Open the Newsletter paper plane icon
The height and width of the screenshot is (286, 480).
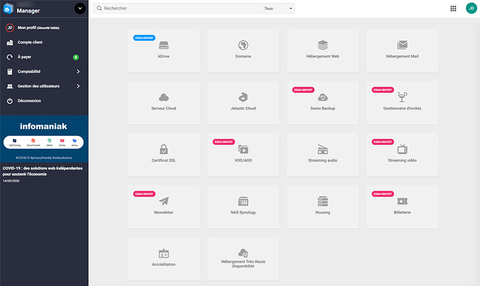coord(164,201)
